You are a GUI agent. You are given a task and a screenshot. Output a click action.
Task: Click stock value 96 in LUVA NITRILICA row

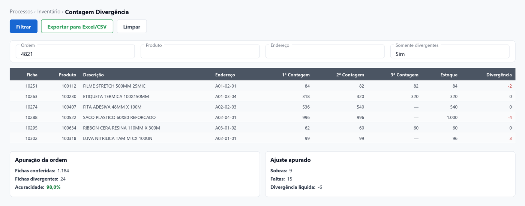click(x=454, y=138)
